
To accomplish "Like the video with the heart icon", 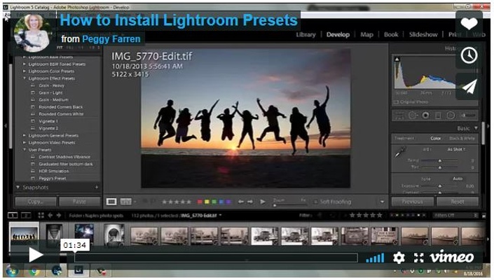I will click(469, 24).
